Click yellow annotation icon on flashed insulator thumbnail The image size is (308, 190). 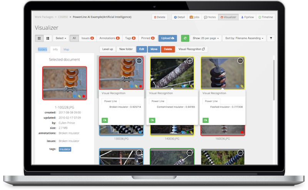[242, 86]
